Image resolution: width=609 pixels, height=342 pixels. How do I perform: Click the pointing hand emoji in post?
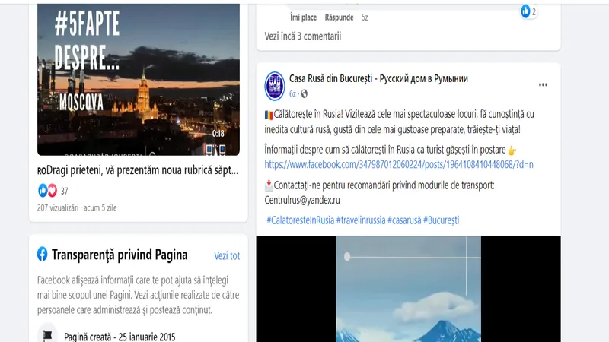coord(512,150)
